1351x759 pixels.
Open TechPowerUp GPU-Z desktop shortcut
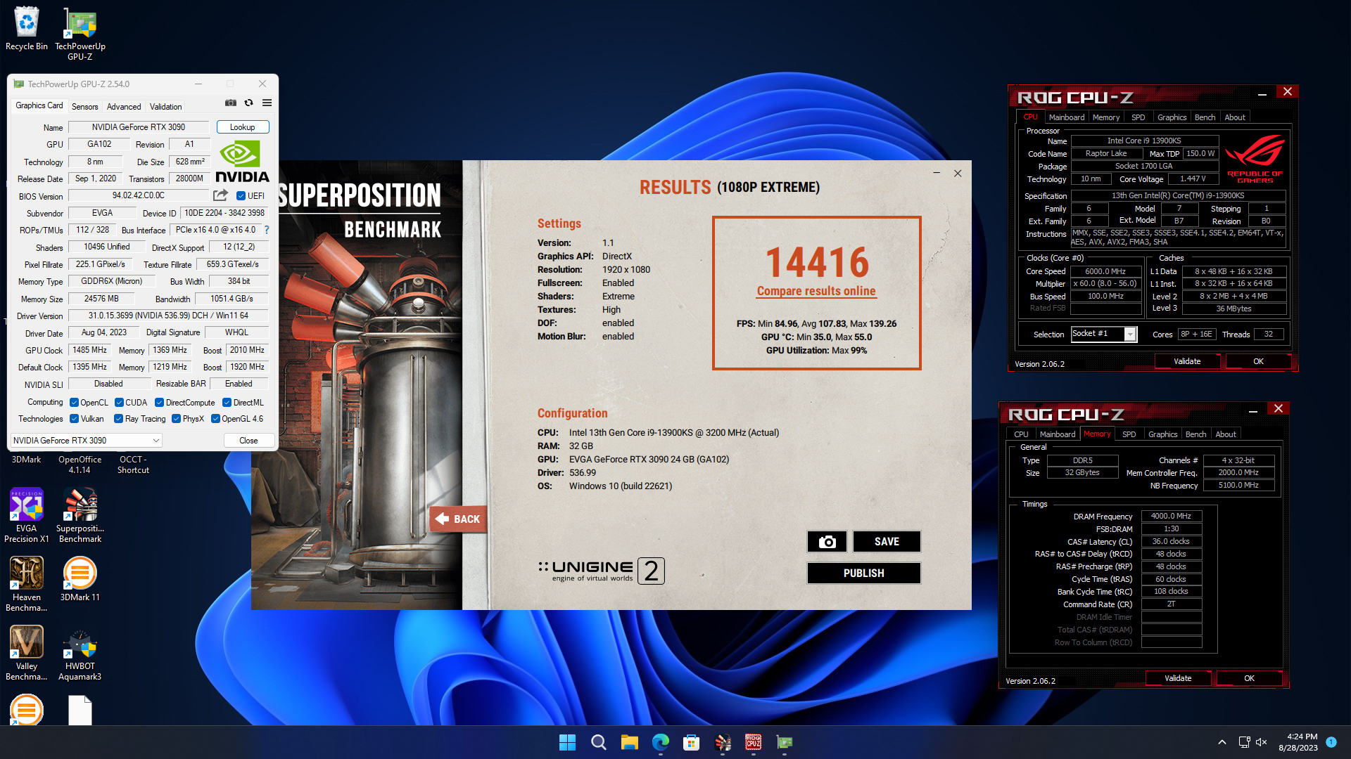[x=80, y=34]
